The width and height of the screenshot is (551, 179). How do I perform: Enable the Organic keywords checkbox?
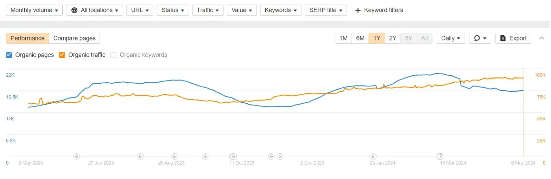coord(113,55)
